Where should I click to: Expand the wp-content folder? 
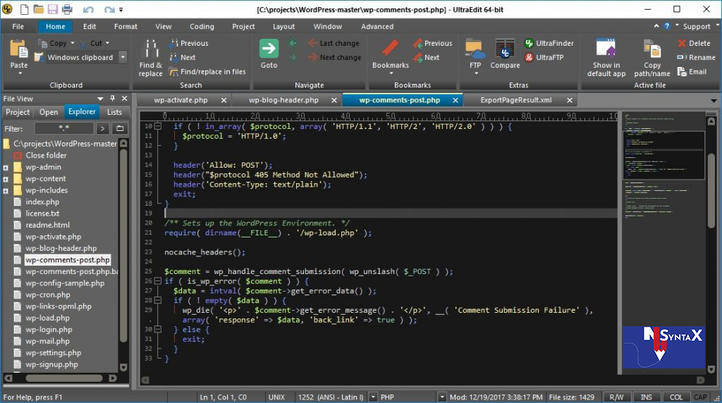click(6, 179)
